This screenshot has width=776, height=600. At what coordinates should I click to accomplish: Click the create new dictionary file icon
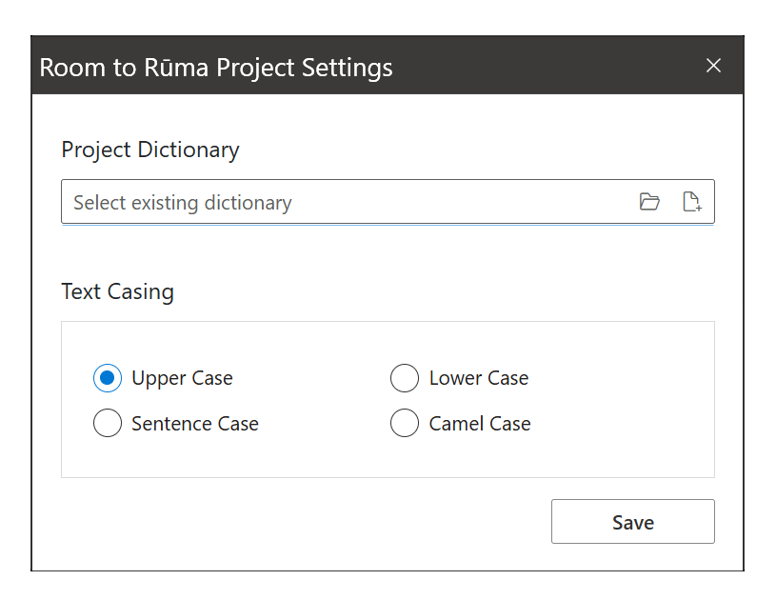coord(692,202)
